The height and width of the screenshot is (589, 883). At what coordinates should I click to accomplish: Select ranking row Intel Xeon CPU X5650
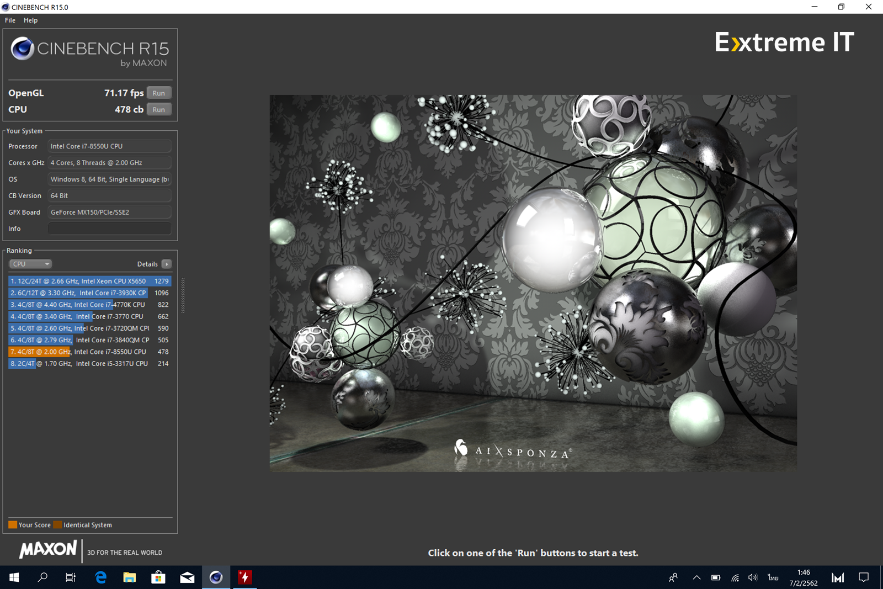pos(89,281)
